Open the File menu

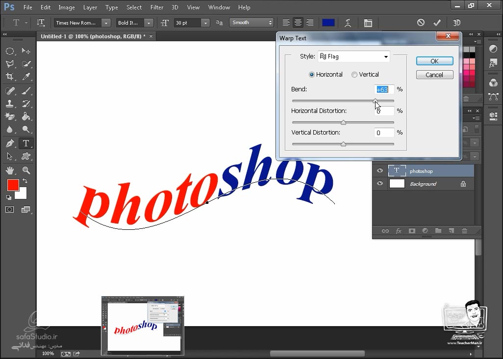click(28, 7)
